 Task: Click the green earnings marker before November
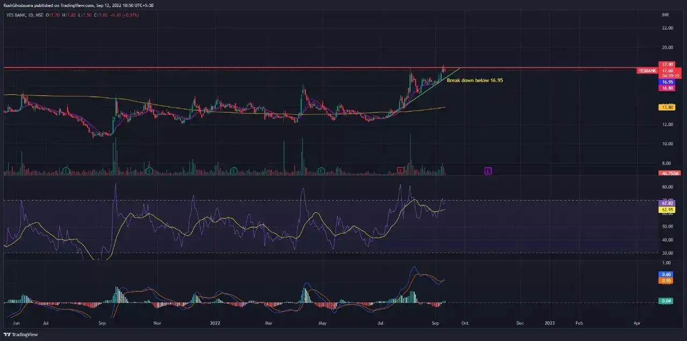149,171
